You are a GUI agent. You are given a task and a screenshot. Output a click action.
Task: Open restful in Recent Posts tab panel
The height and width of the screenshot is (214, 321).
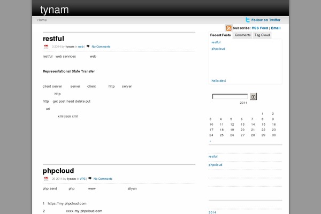tap(216, 42)
